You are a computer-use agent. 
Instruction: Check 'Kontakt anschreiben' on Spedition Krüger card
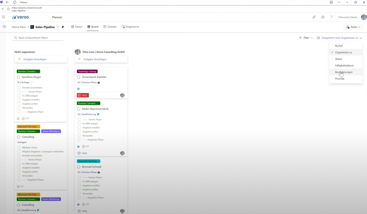pyautogui.click(x=19, y=87)
